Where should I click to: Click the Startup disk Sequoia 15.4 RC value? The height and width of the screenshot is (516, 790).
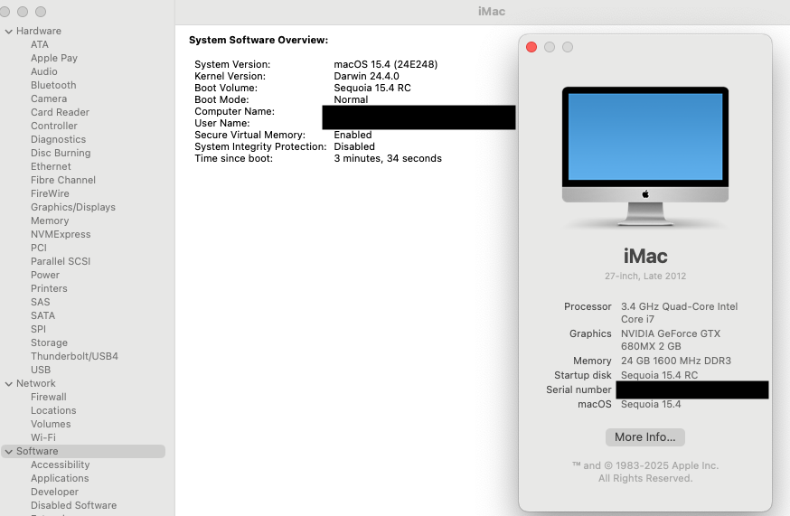[x=659, y=375]
